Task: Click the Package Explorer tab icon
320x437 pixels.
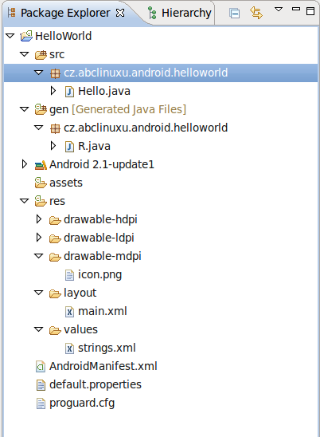Action: [x=12, y=13]
